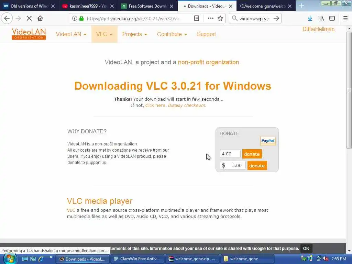Click the forward navigation arrow

point(18,19)
